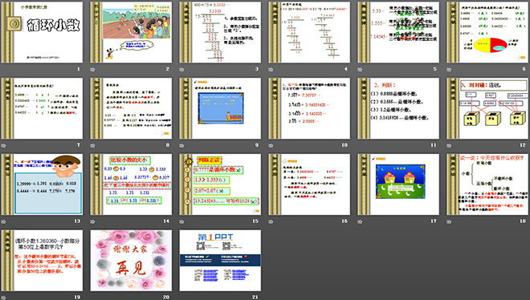Click the animation star icon under slide 9

181,145
